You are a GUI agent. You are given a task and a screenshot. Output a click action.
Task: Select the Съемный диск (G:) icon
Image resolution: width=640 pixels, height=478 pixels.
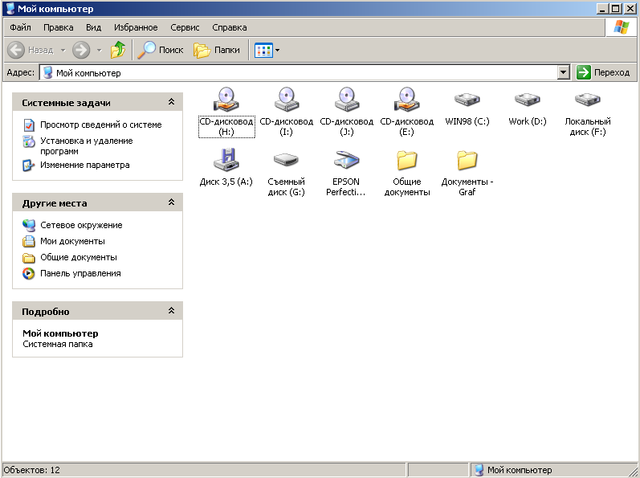coord(287,160)
